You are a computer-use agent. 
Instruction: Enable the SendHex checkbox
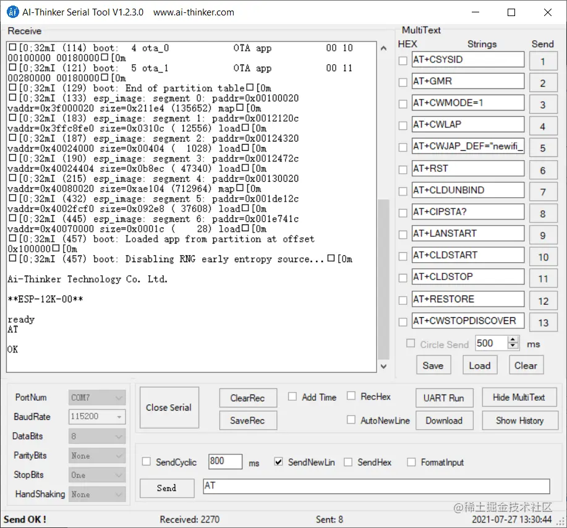pyautogui.click(x=348, y=462)
